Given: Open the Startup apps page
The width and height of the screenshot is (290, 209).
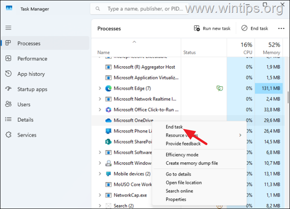Looking at the screenshot, I should click(45, 89).
